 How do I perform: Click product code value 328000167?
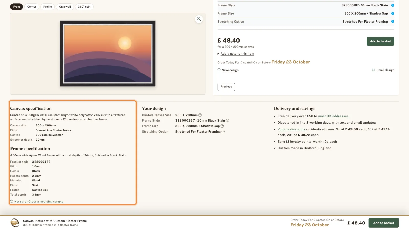point(41,162)
